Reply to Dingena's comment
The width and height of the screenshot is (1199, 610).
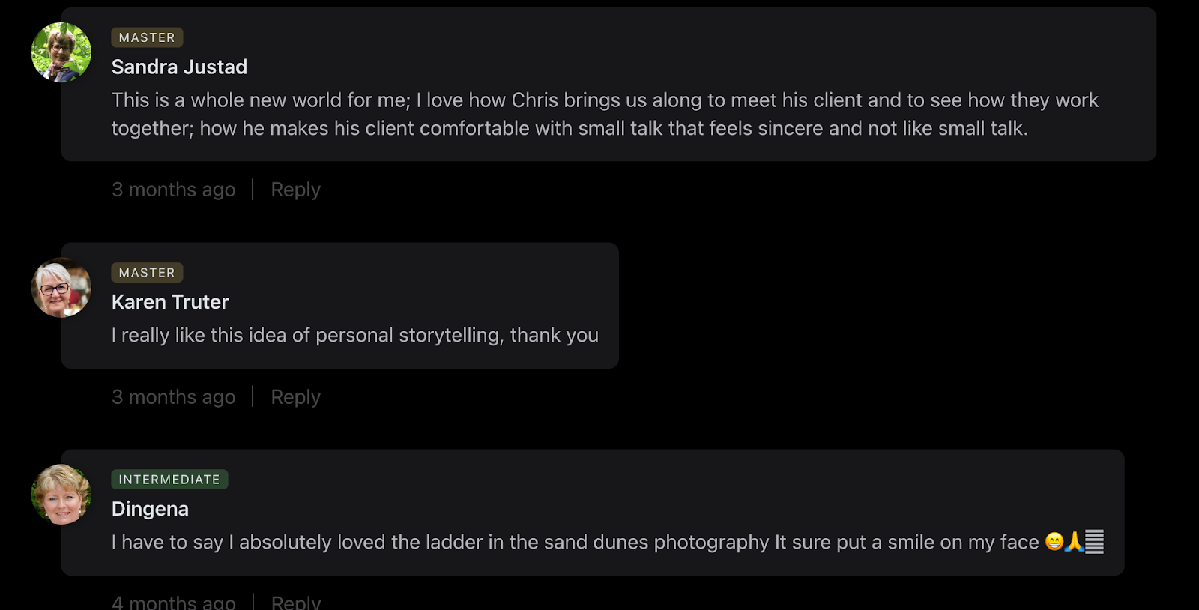point(295,602)
